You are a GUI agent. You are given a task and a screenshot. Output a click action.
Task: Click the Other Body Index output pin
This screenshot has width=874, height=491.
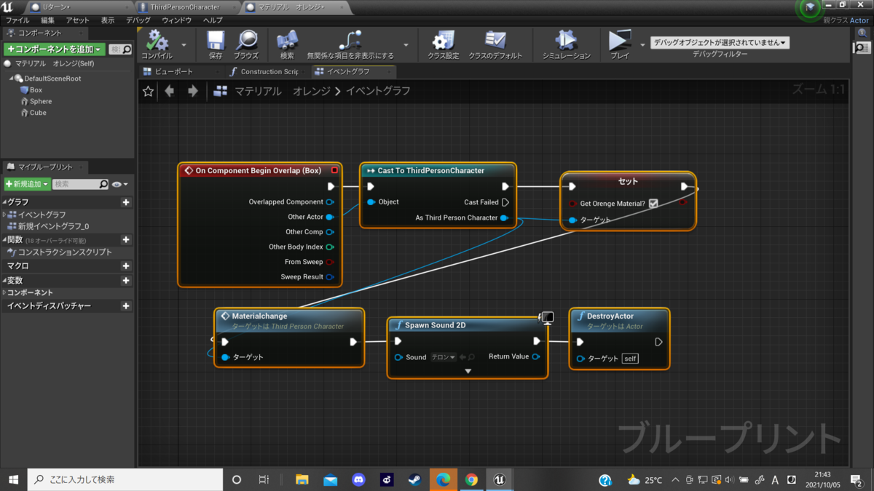coord(330,247)
